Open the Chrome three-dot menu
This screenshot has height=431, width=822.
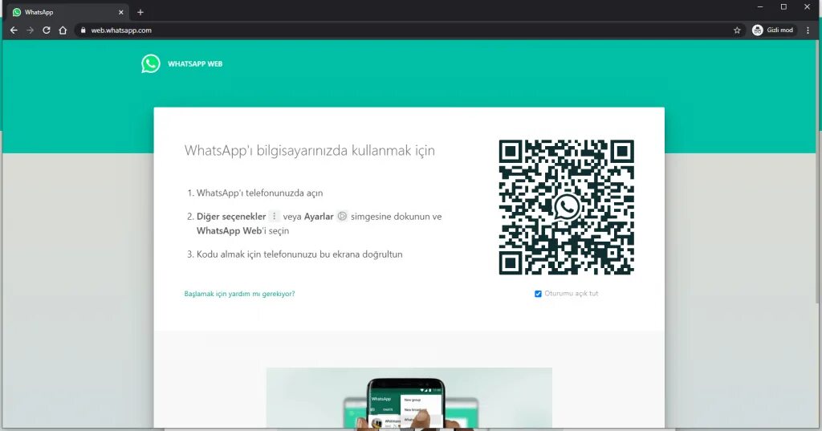pos(808,30)
